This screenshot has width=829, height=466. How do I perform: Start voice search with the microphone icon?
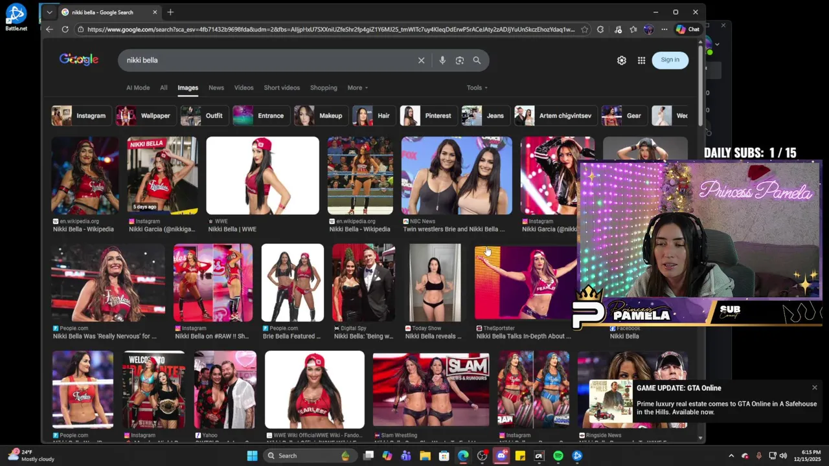[x=442, y=60]
